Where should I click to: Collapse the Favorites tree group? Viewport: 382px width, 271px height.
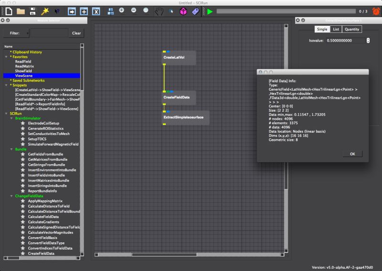point(6,57)
